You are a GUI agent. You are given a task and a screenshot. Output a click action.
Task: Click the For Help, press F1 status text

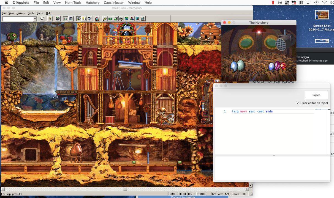[x=12, y=194]
